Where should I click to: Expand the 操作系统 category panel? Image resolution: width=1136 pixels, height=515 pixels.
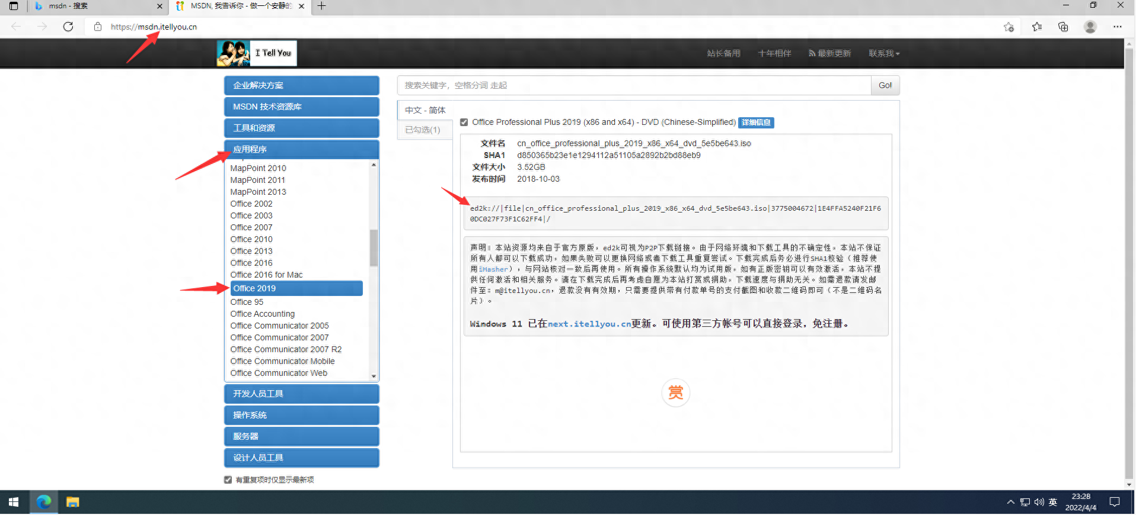tap(301, 415)
